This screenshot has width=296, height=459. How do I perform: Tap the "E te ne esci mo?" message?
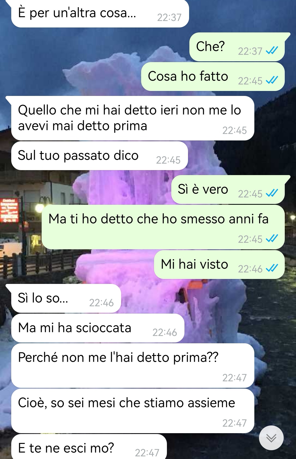tap(89, 447)
